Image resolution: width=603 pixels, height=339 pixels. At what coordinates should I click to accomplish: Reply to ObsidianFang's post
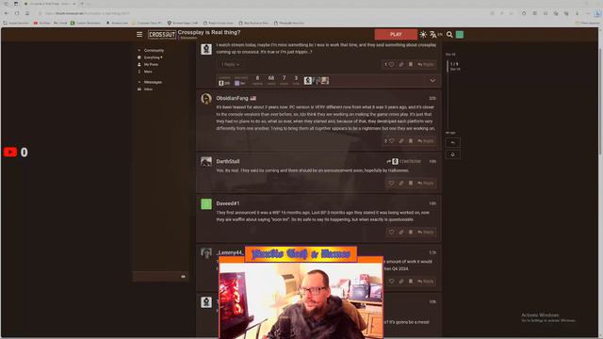pyautogui.click(x=426, y=141)
